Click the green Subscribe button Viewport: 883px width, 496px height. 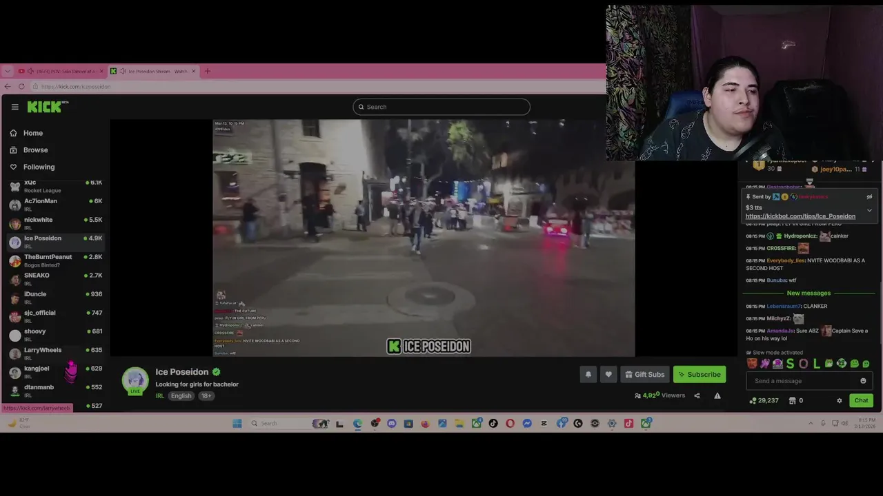[x=700, y=374]
